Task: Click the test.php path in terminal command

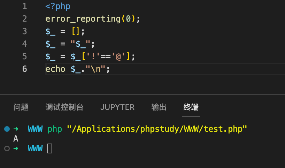Action: (x=157, y=129)
